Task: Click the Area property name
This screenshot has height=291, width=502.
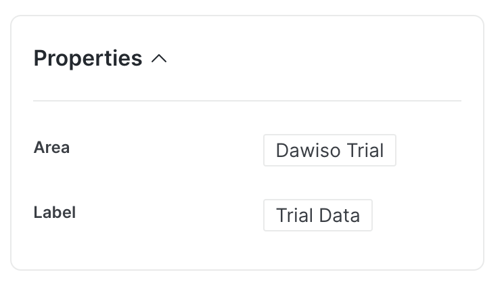Action: (x=51, y=147)
